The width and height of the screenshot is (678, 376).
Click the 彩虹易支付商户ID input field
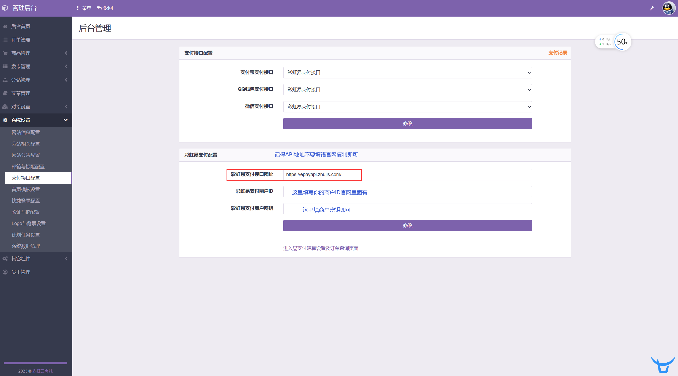click(x=407, y=192)
